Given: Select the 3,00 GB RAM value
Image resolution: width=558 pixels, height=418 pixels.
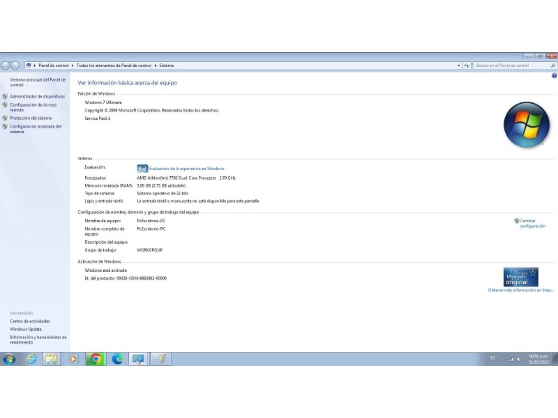Looking at the screenshot, I should [161, 185].
